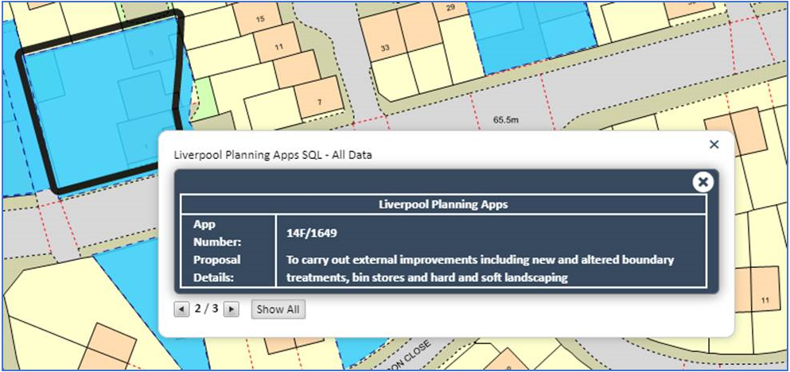Click the App Number label cell

(228, 233)
